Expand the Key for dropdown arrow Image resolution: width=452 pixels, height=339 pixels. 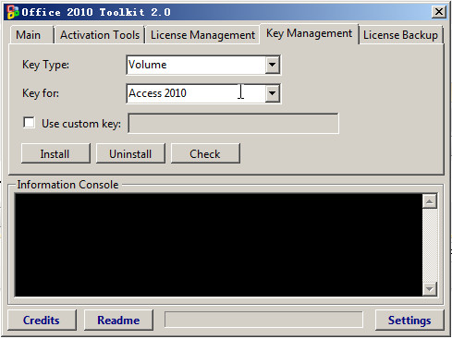click(272, 93)
